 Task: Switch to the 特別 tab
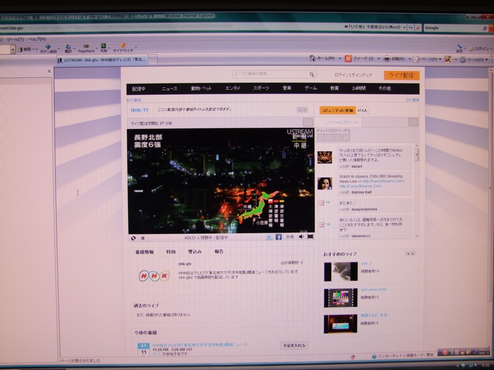pyautogui.click(x=171, y=252)
